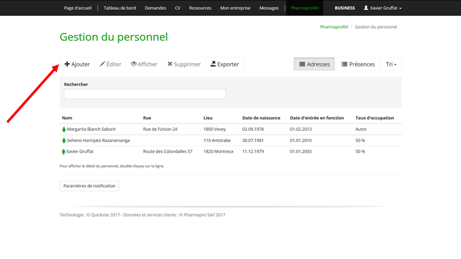This screenshot has width=461, height=259.
Task: Click Gestion du personnel breadcrumb text
Action: (376, 27)
